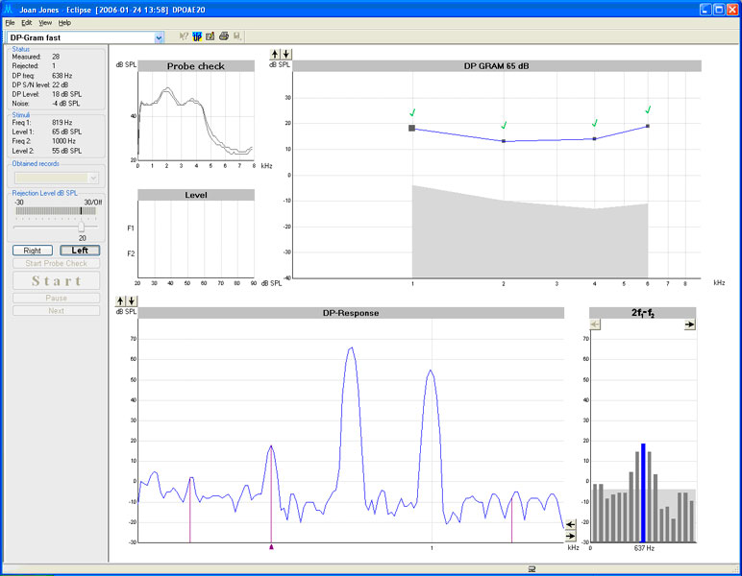This screenshot has height=576, width=742.
Task: Click the blue and yellow setup toolbar icon
Action: [197, 36]
